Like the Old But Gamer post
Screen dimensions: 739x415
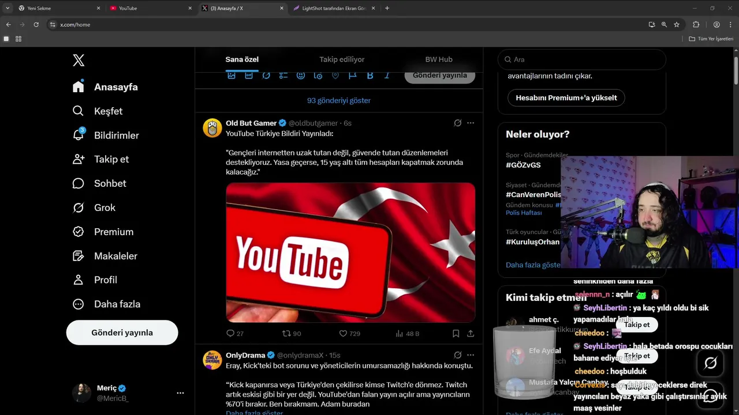pos(349,333)
